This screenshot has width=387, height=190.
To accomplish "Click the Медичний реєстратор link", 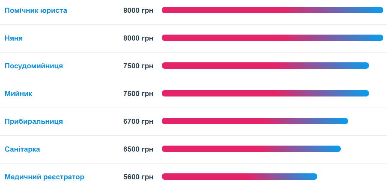I will tap(45, 177).
